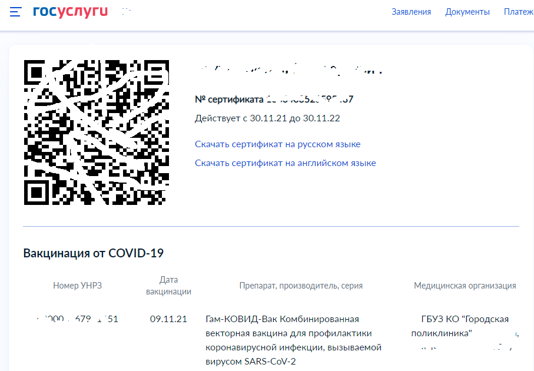Click the vaccination certificate QR code
This screenshot has width=534, height=371.
pos(97,132)
